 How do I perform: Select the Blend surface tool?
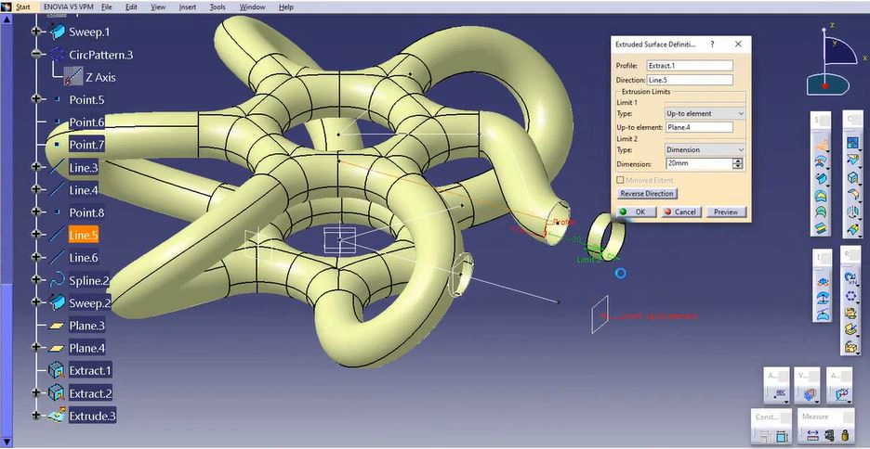pyautogui.click(x=821, y=227)
